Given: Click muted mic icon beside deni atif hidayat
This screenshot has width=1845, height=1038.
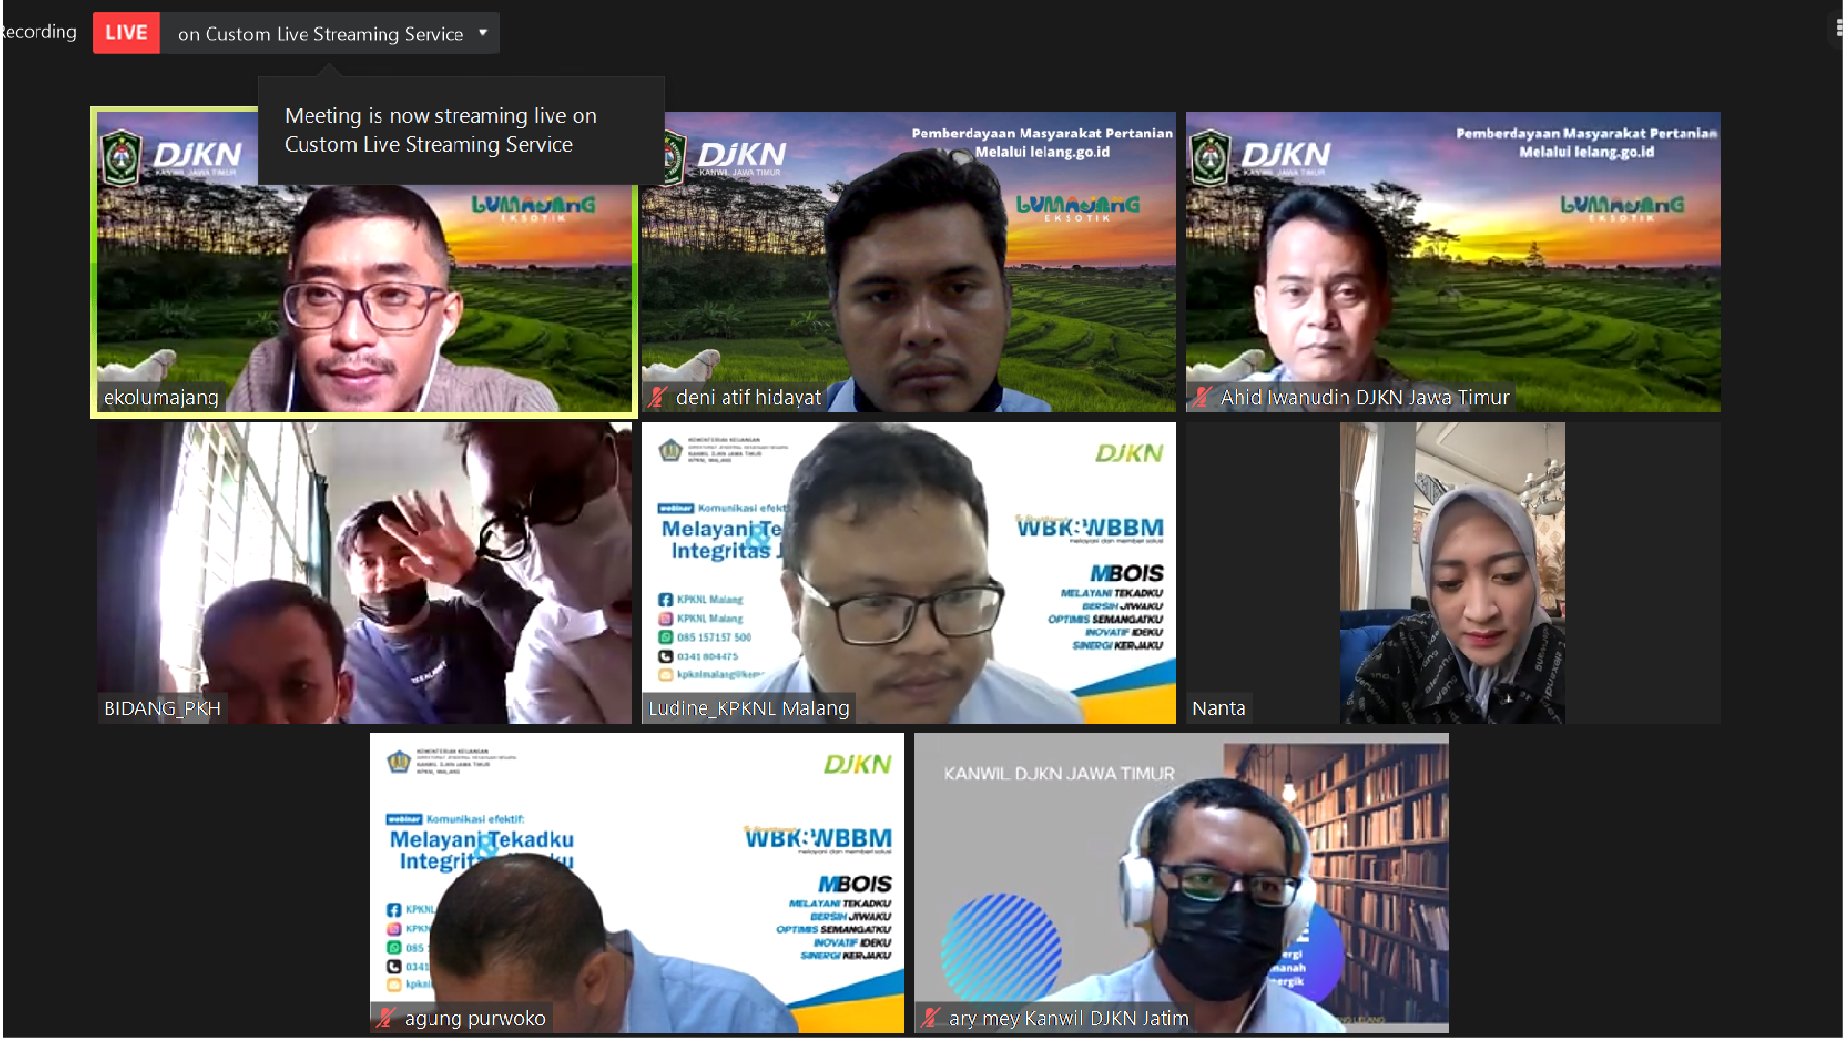Looking at the screenshot, I should point(657,397).
